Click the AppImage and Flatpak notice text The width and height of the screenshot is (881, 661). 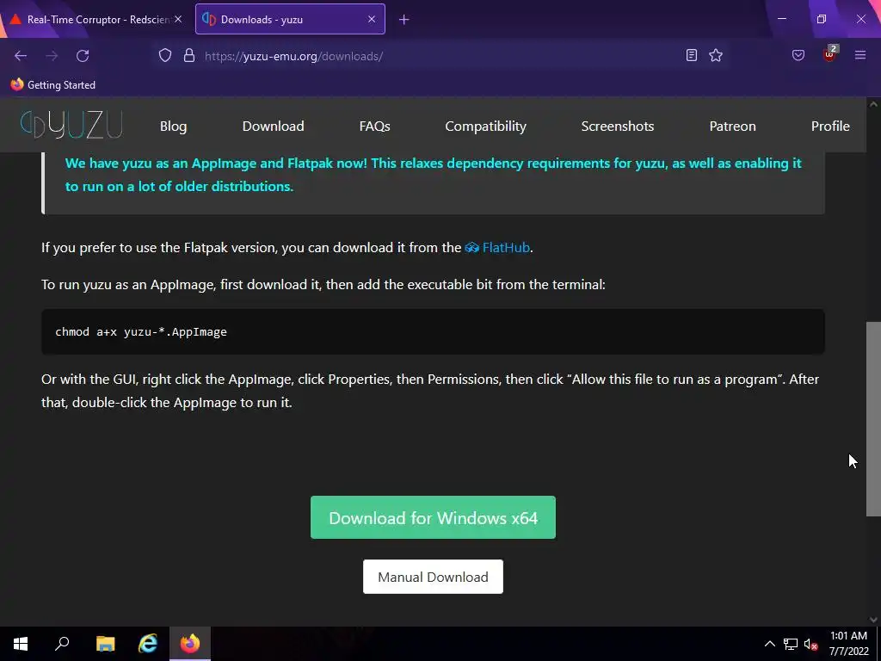(434, 175)
